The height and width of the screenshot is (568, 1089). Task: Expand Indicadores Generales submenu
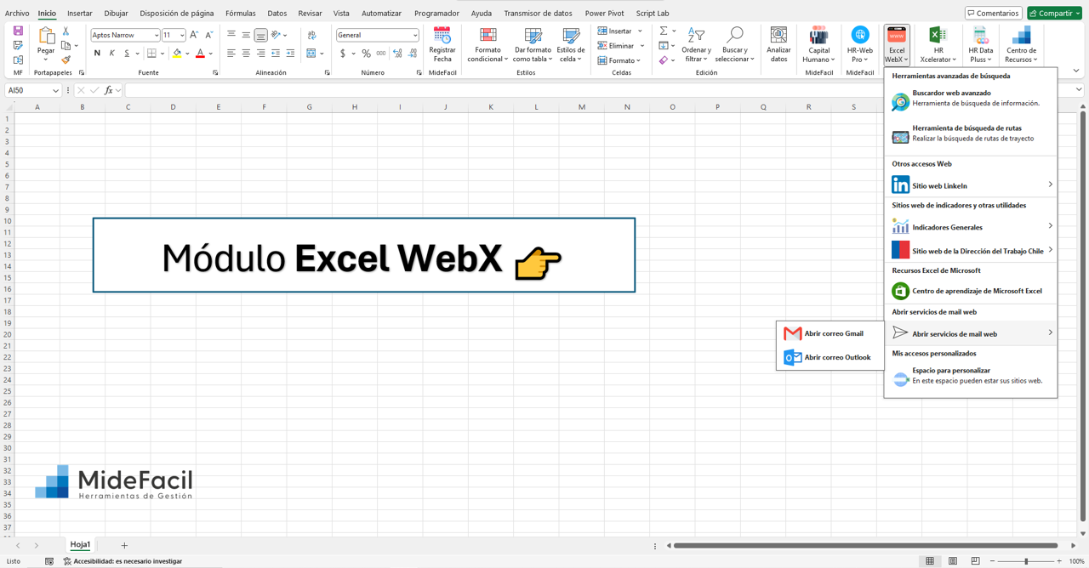coord(971,226)
